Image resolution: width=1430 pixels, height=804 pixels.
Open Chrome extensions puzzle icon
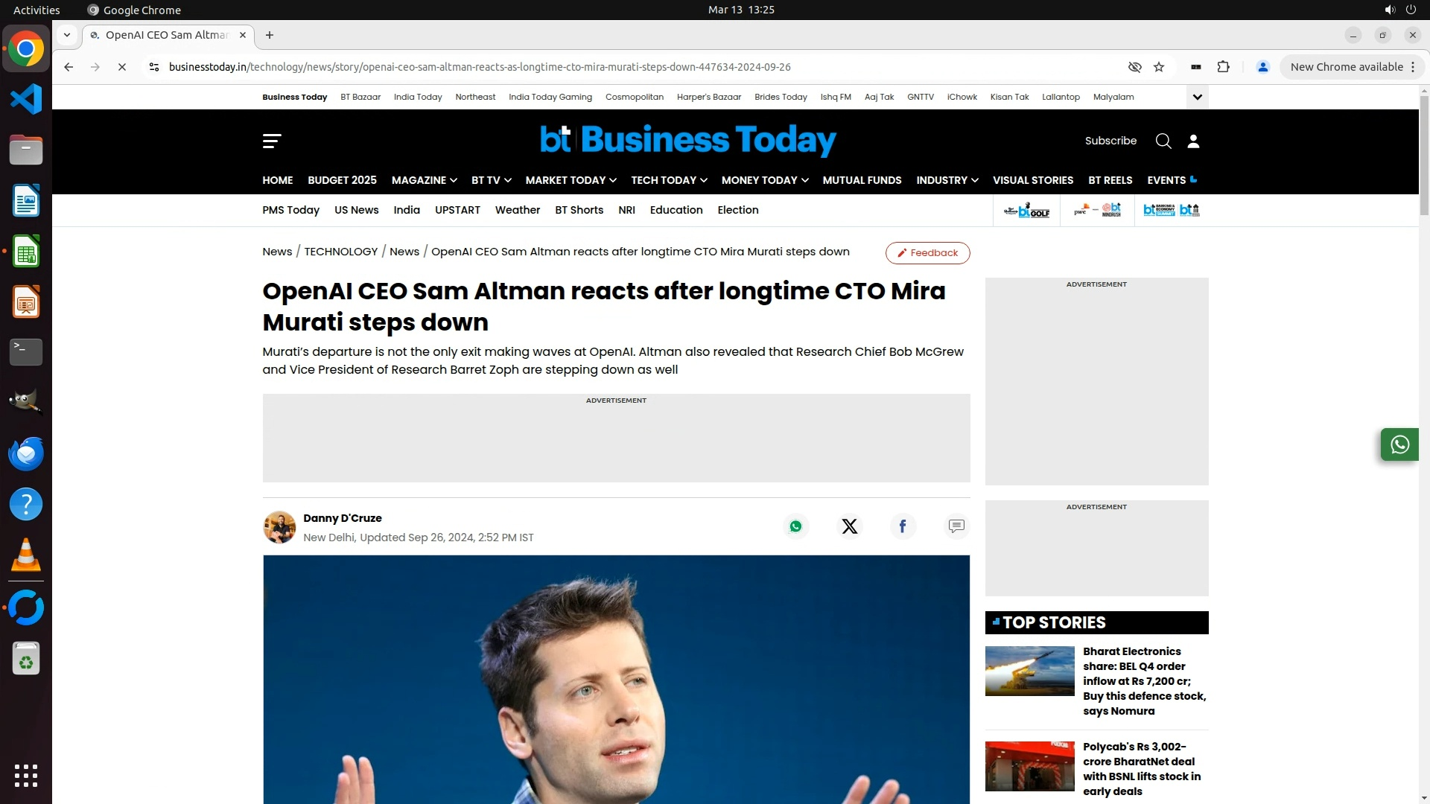point(1223,67)
